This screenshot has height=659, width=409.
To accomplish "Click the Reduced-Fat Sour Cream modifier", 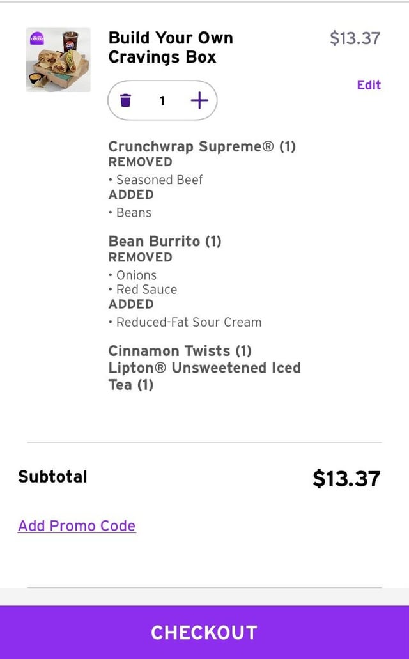I will tap(189, 322).
